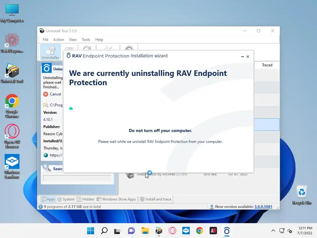The height and width of the screenshot is (238, 317).
Task: Minimize the RAV Installation wizard dialog
Action: [x=242, y=57]
